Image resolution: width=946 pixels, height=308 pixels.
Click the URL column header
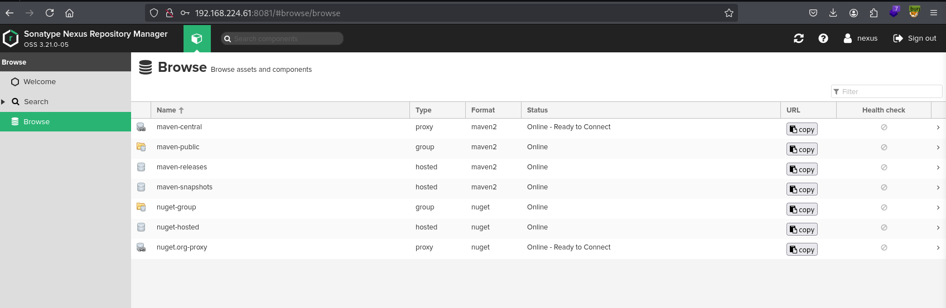[x=808, y=110]
